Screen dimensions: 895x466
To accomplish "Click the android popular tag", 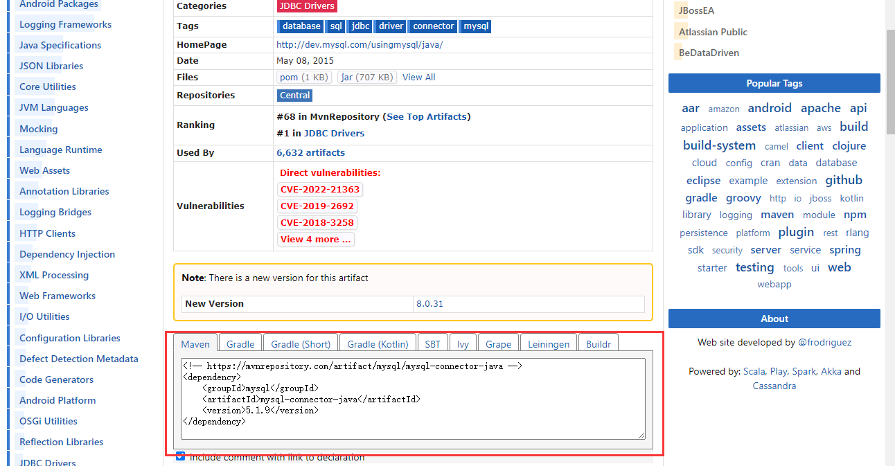I will click(x=770, y=107).
